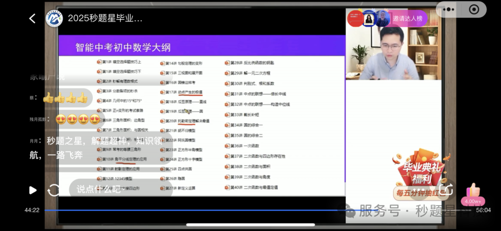Select the text 第22讲 阿氏圆模型
This screenshot has height=231, width=501.
(x=180, y=140)
